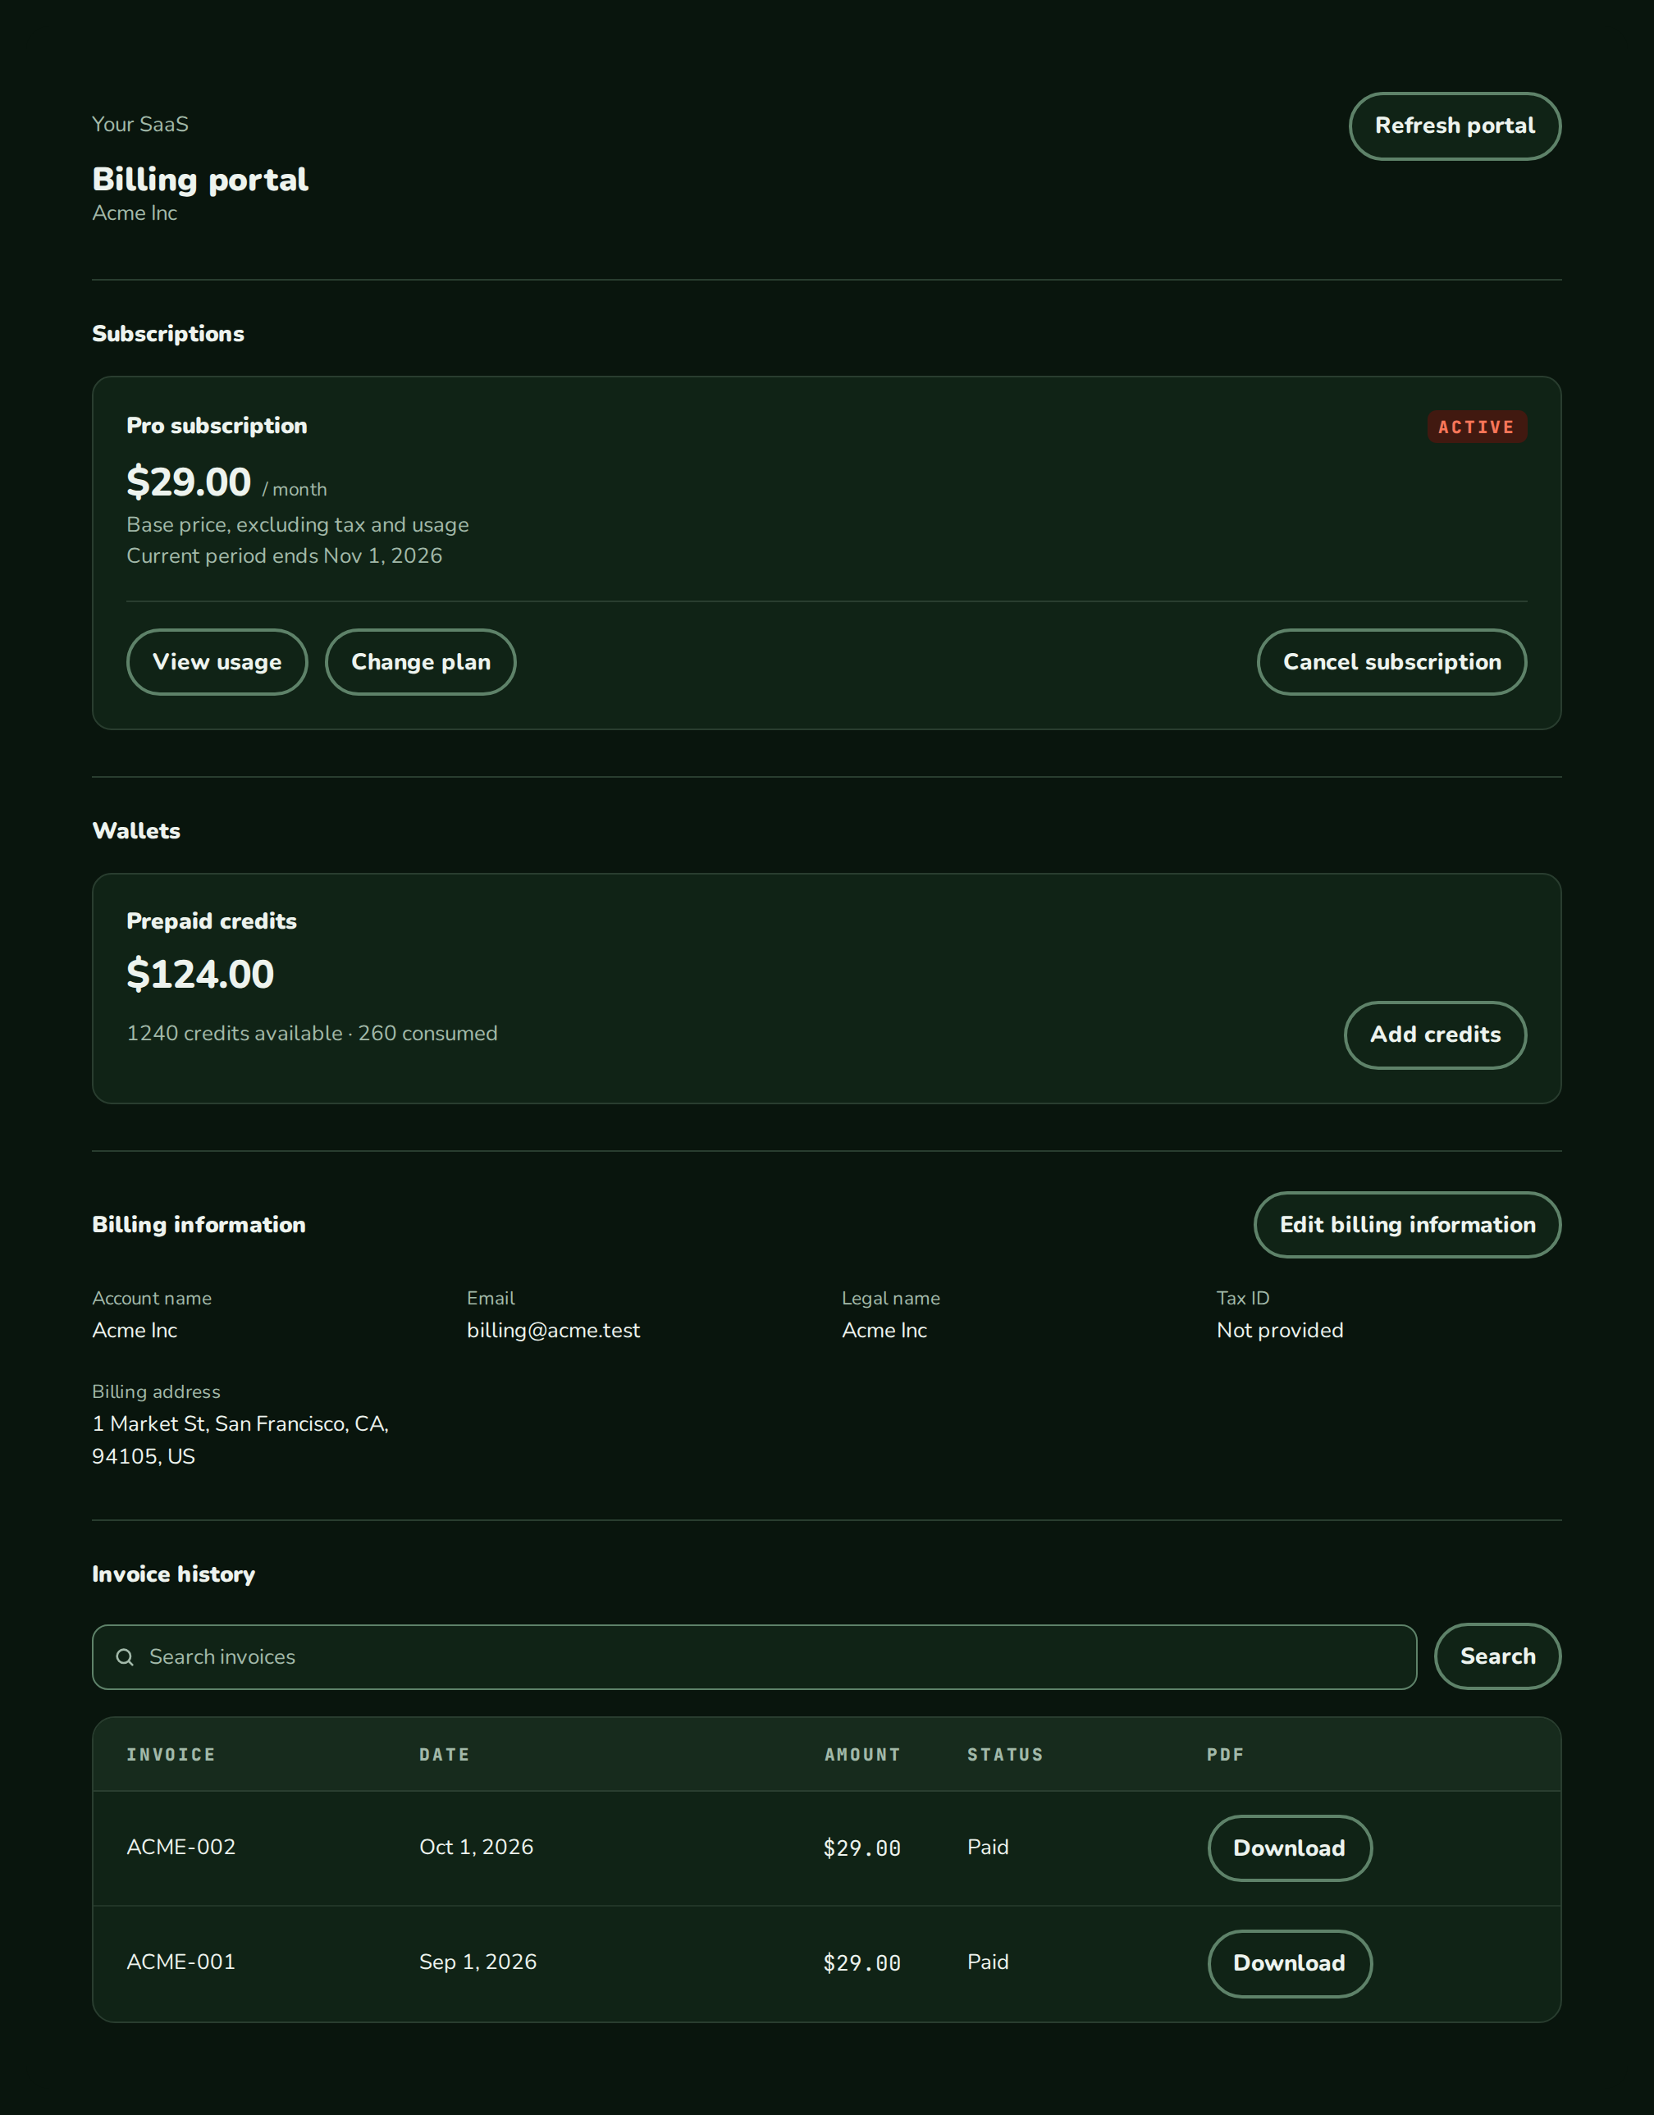Click the Pro subscription title

(217, 426)
